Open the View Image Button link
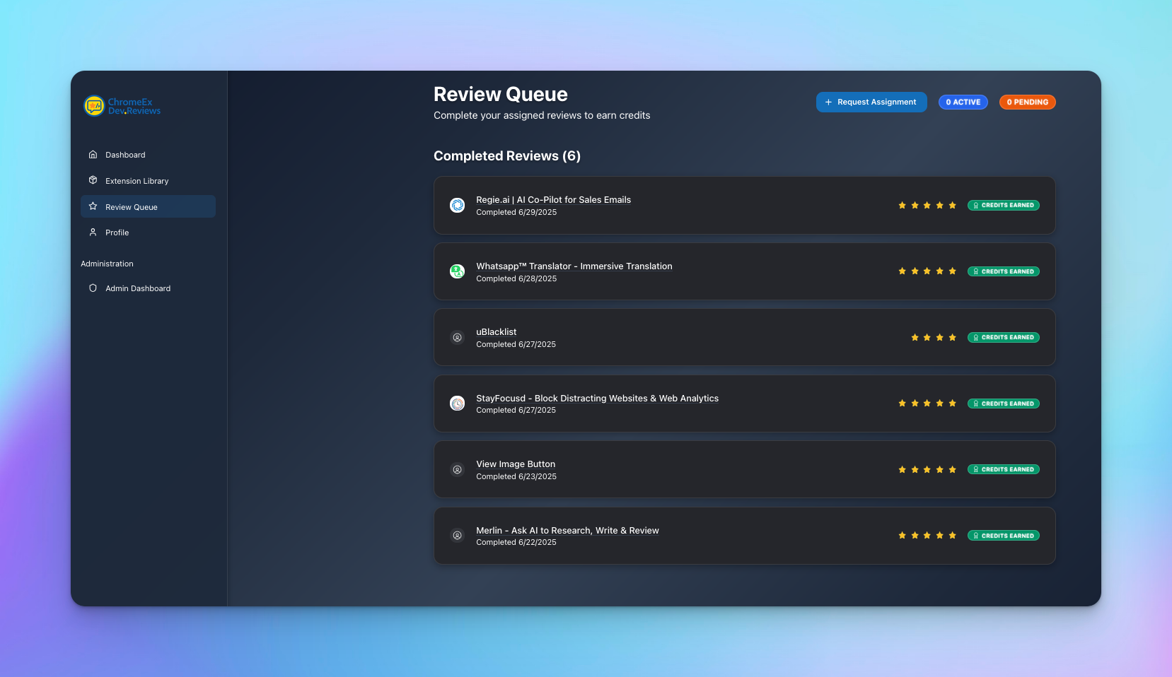The width and height of the screenshot is (1172, 677). click(x=516, y=464)
